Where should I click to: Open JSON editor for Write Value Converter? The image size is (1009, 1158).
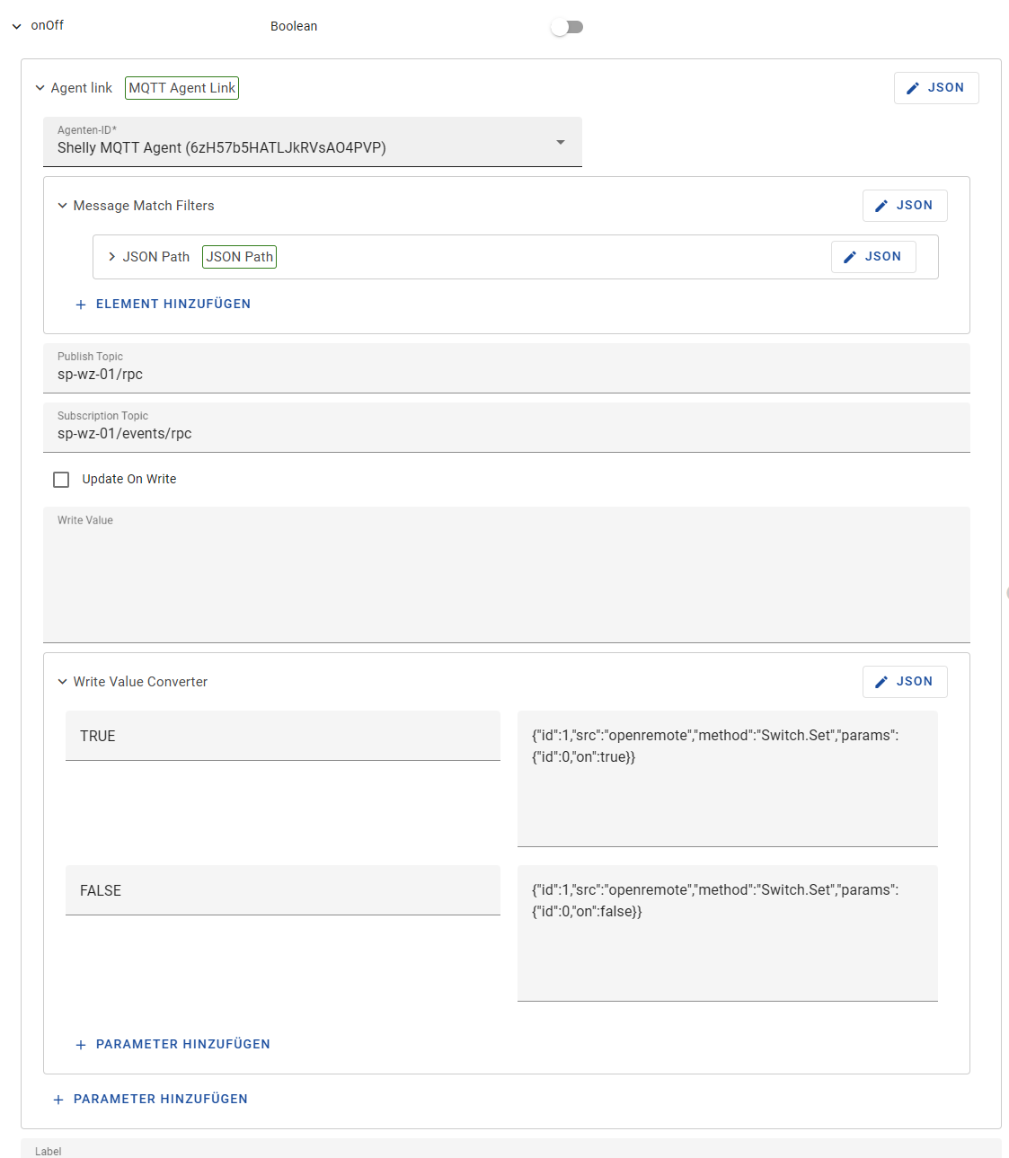[x=904, y=682]
